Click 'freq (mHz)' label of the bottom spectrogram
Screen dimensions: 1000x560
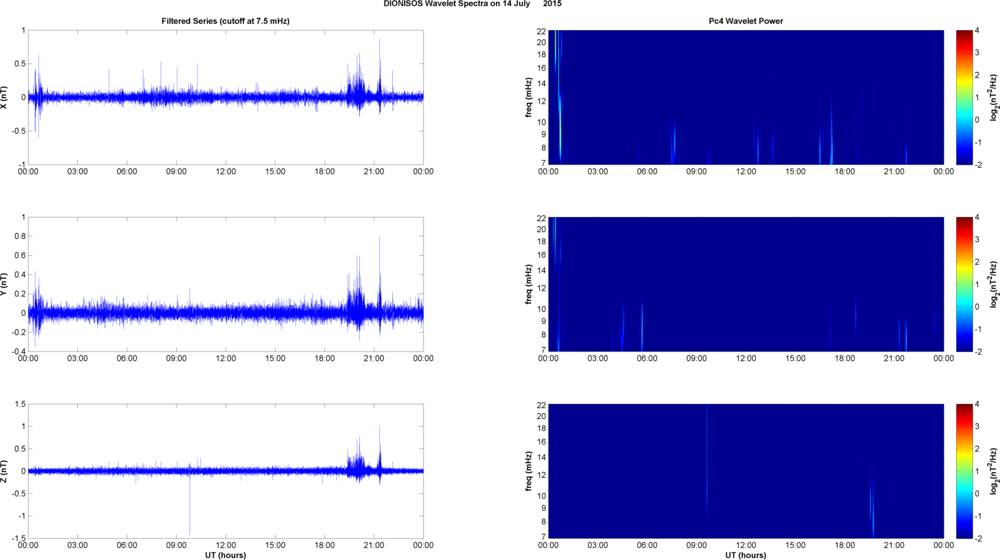(x=528, y=471)
